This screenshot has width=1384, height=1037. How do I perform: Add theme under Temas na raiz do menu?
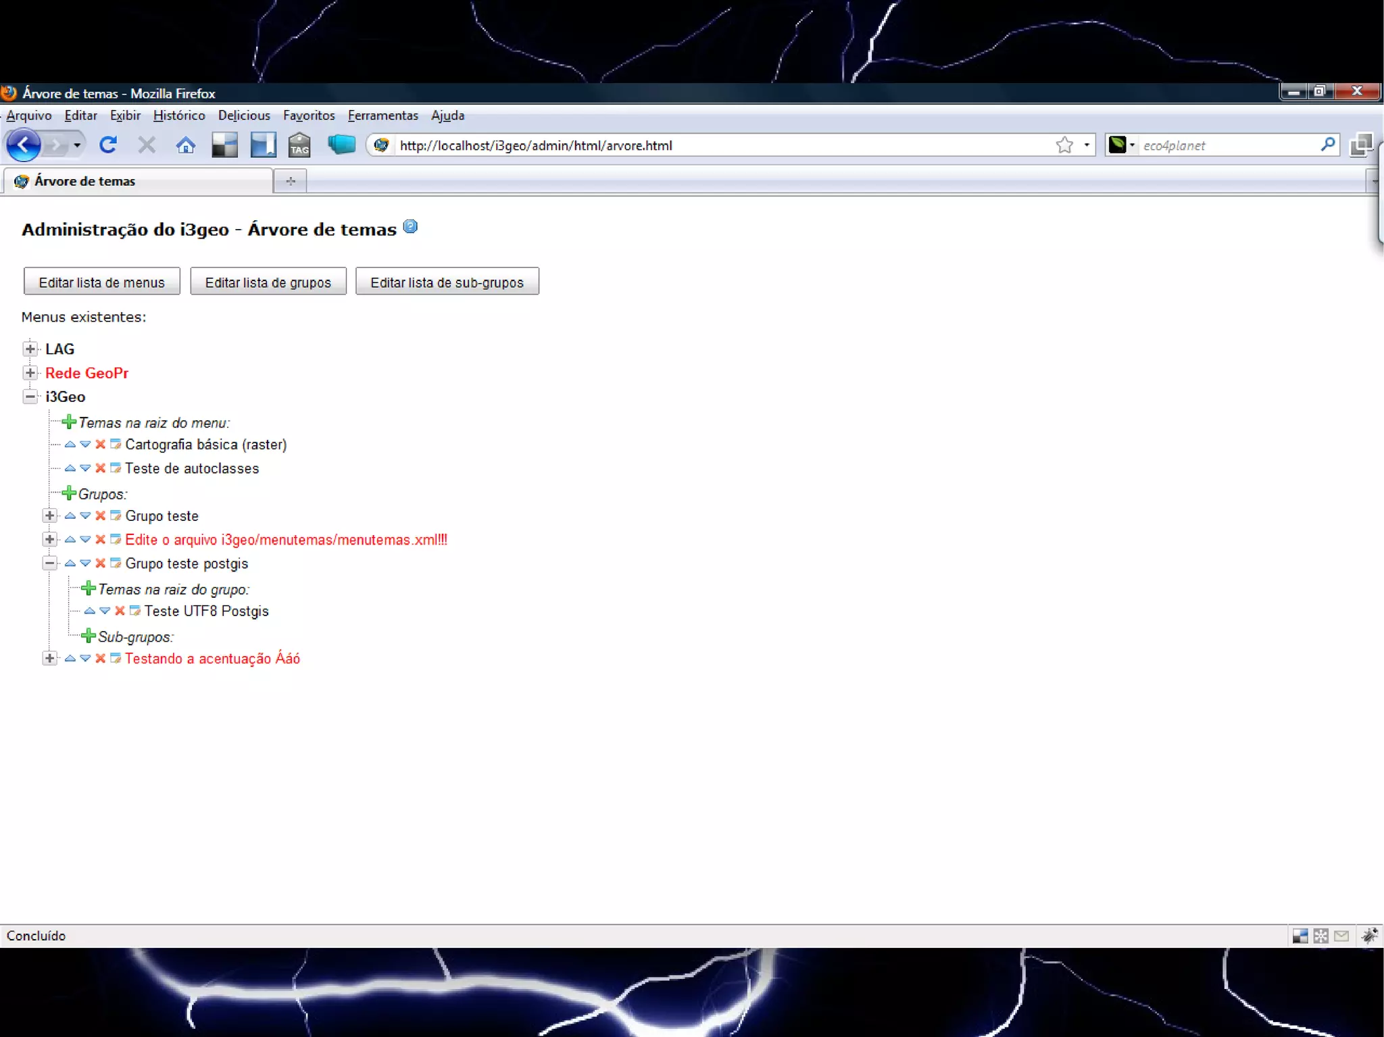68,422
